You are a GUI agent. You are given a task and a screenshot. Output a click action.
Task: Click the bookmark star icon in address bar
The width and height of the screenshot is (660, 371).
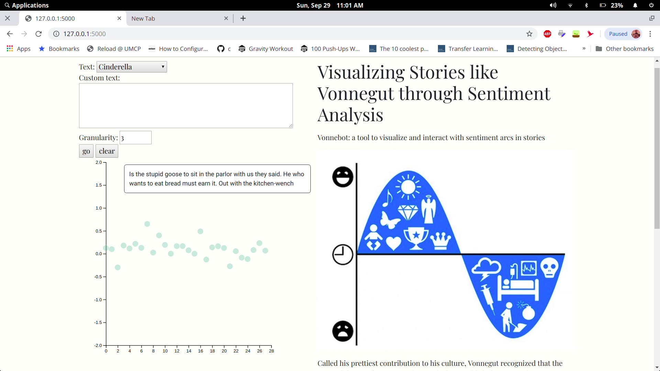529,34
